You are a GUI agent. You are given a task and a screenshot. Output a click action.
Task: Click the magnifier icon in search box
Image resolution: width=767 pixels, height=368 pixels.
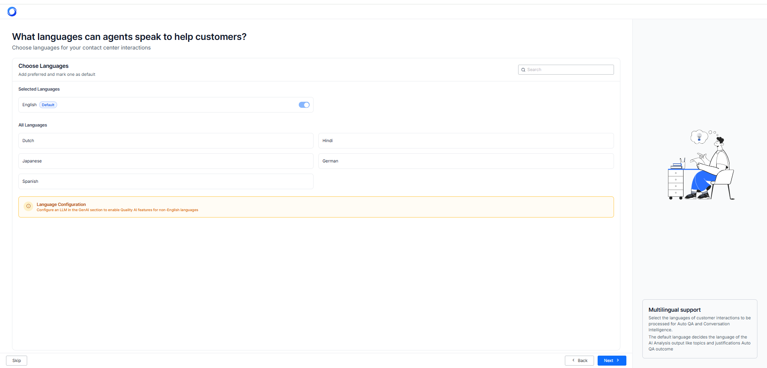point(523,70)
